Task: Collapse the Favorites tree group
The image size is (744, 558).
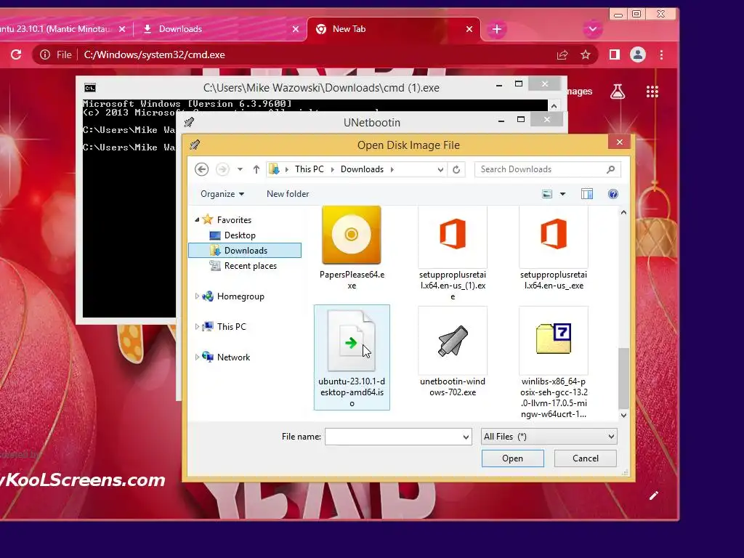Action: pyautogui.click(x=197, y=219)
